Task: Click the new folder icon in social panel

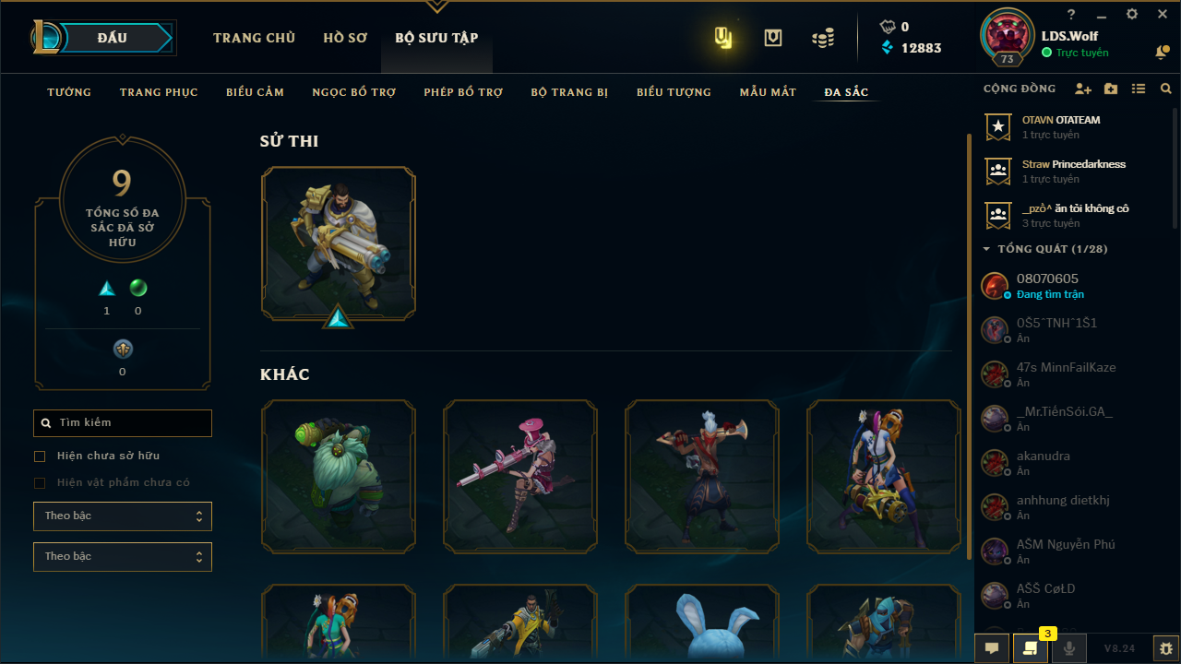Action: click(1111, 89)
